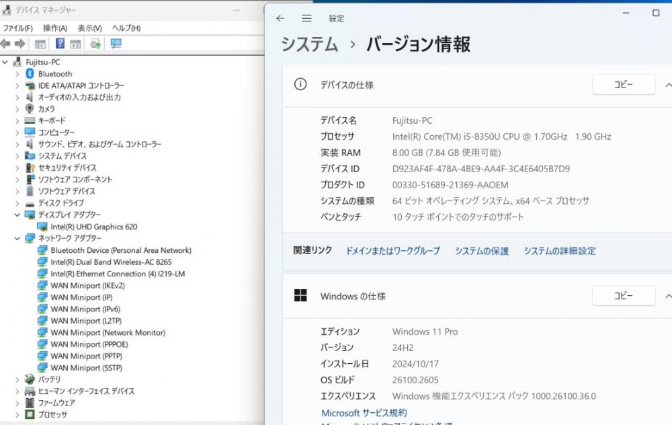
Task: Collapse the Fujitsu-PC root node
Action: point(5,62)
